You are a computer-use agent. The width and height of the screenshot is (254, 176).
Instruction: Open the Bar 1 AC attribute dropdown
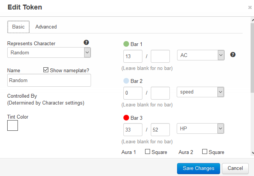(x=201, y=55)
